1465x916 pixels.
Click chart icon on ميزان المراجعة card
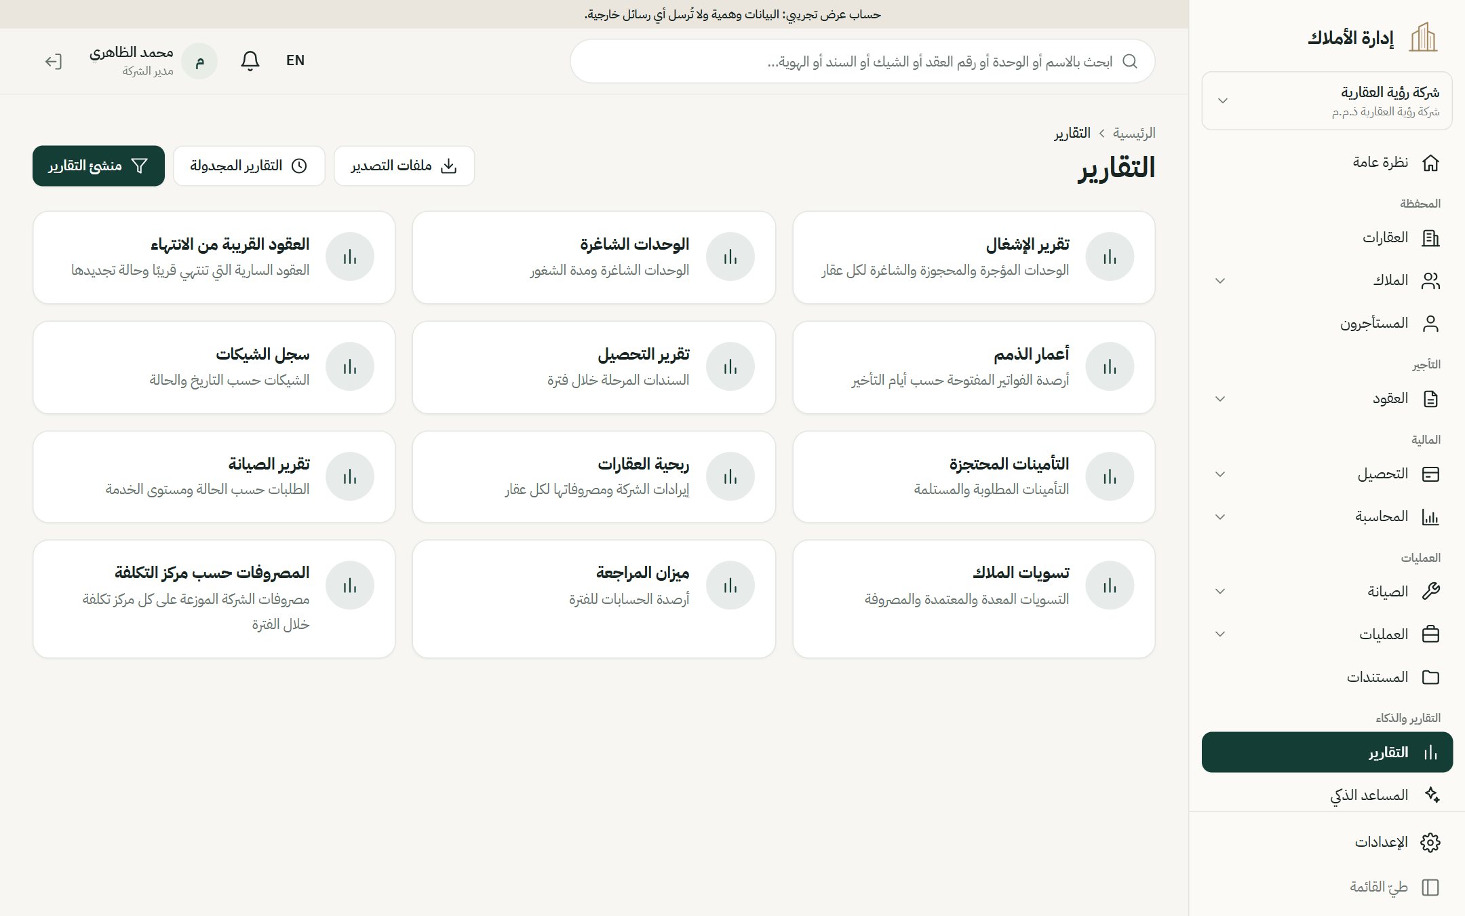(730, 586)
